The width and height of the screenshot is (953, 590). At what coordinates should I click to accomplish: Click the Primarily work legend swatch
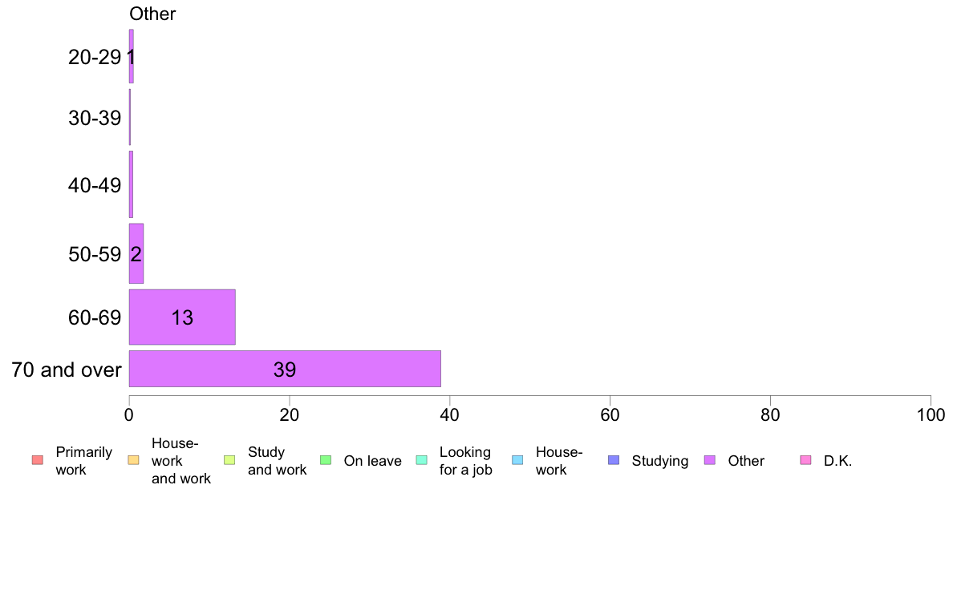(38, 461)
